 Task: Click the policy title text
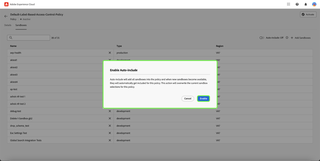[37, 14]
